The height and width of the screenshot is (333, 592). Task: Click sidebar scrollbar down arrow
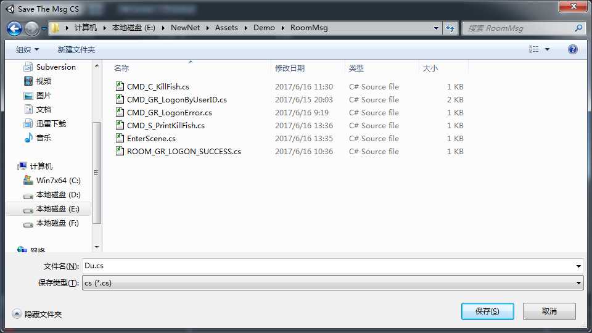point(97,247)
